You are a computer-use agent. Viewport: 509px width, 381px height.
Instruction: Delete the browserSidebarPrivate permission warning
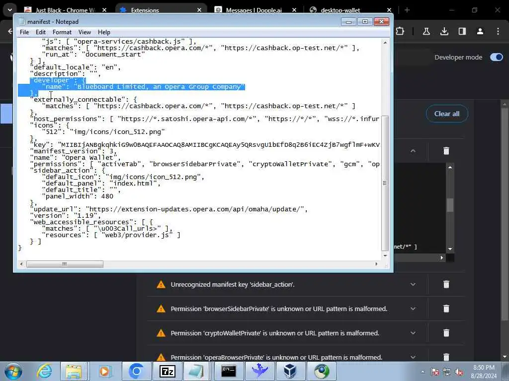[x=446, y=309]
